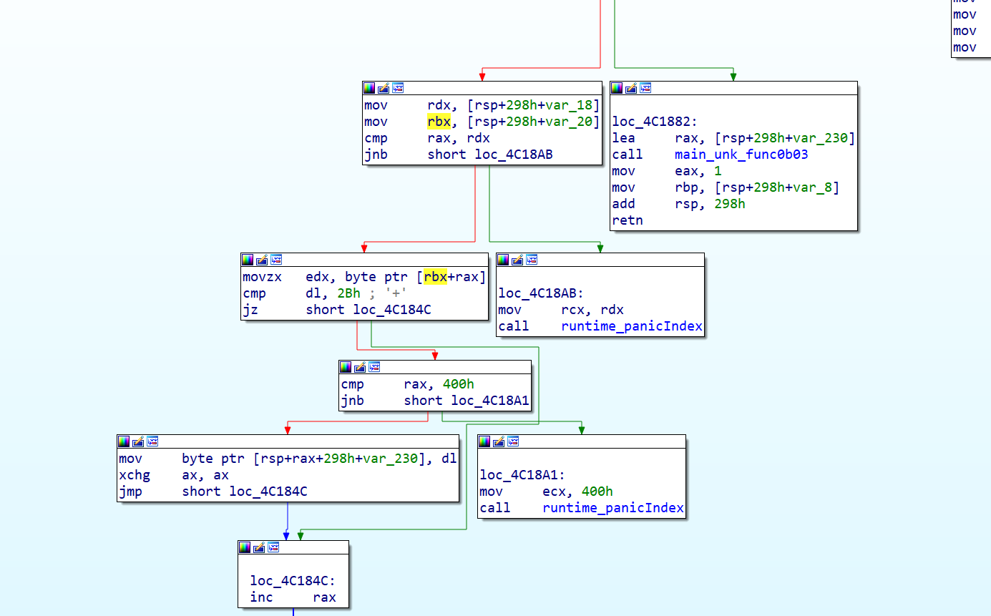
Task: Open node color picker on cmp rax, 400h block
Action: tap(345, 367)
